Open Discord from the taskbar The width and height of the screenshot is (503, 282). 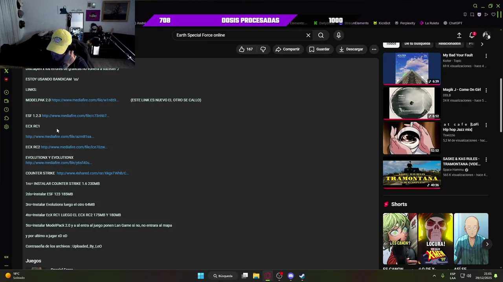click(x=291, y=276)
